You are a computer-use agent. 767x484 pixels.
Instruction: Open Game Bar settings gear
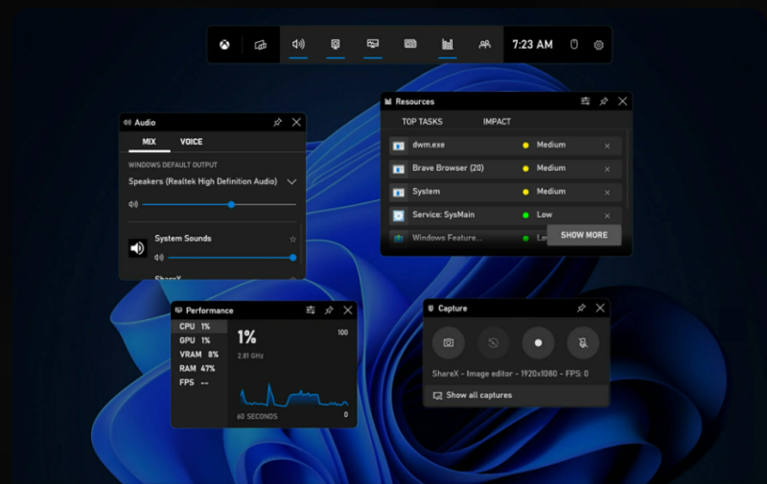[598, 45]
